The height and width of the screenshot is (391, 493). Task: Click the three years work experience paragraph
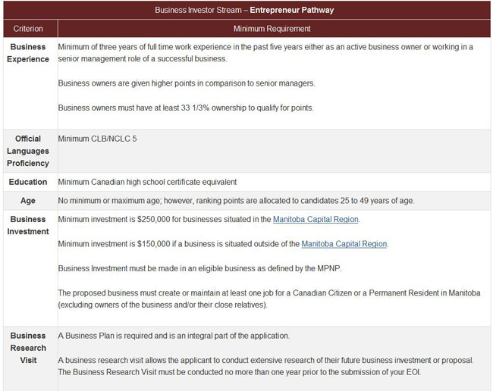265,53
